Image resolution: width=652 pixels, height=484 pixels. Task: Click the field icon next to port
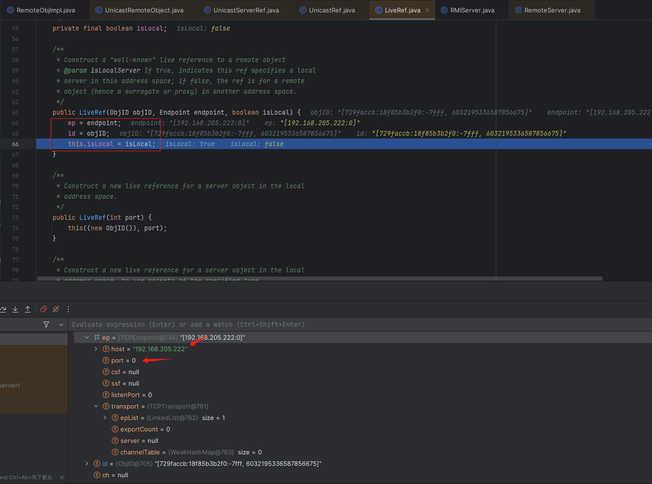tap(106, 360)
